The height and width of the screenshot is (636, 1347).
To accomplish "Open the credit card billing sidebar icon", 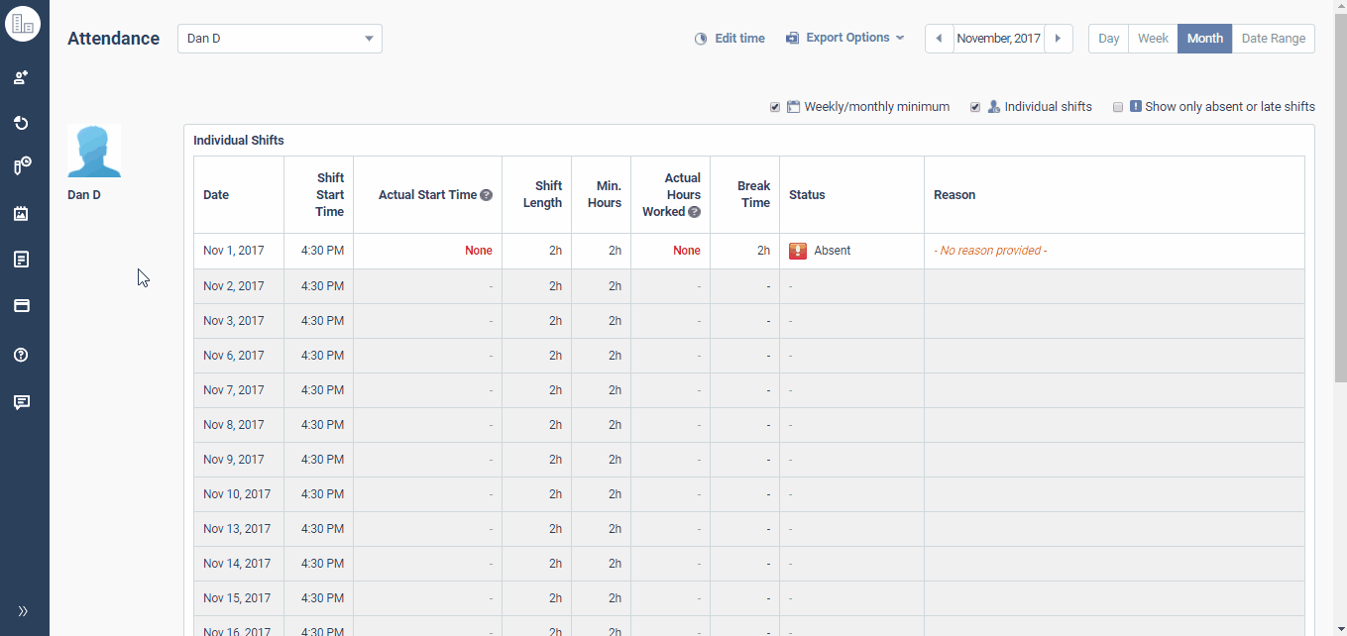I will pos(21,306).
